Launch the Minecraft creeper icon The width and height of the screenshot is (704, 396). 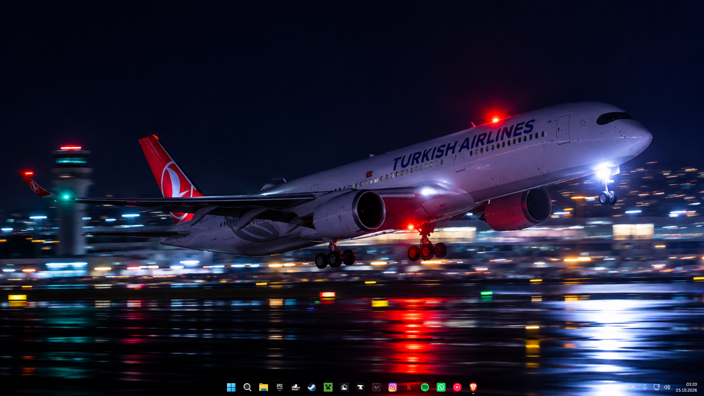click(328, 387)
